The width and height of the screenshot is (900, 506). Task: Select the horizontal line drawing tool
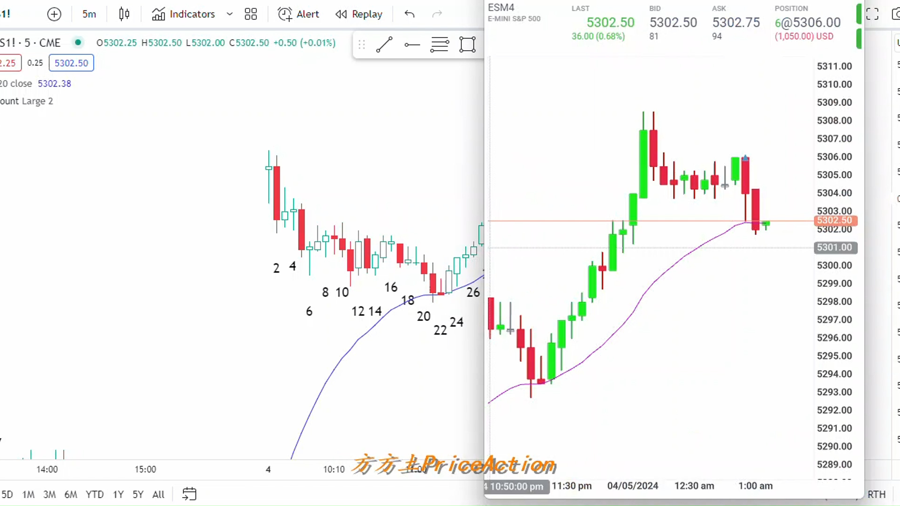point(412,45)
